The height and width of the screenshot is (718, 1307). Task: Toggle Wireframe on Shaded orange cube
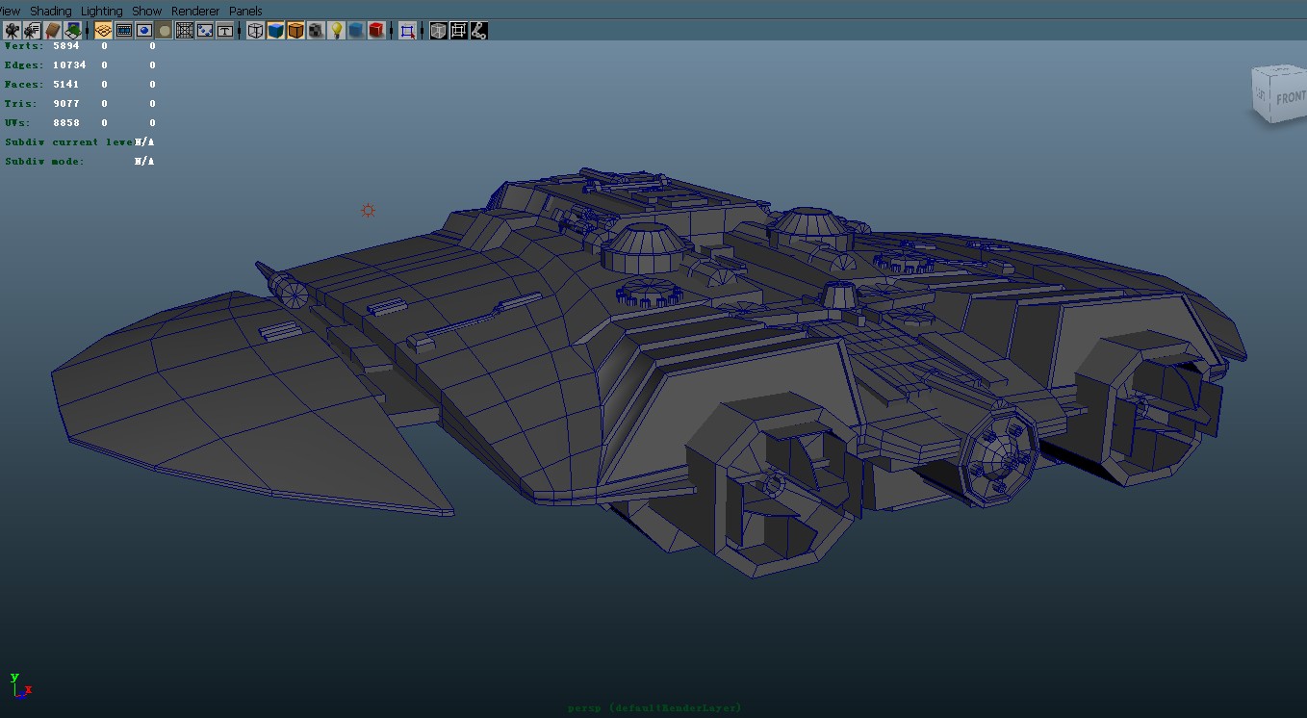pyautogui.click(x=296, y=31)
